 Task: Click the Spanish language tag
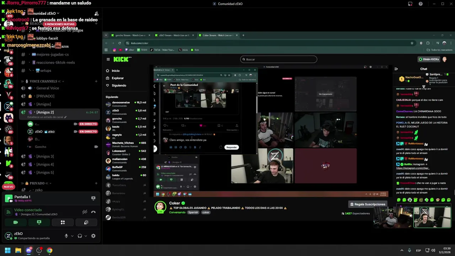193,213
